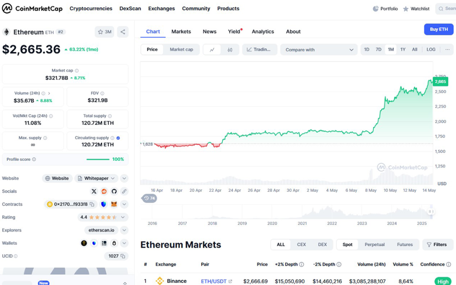Copy the contract address 0x2170...f933f8
456x285 pixels.
point(92,204)
